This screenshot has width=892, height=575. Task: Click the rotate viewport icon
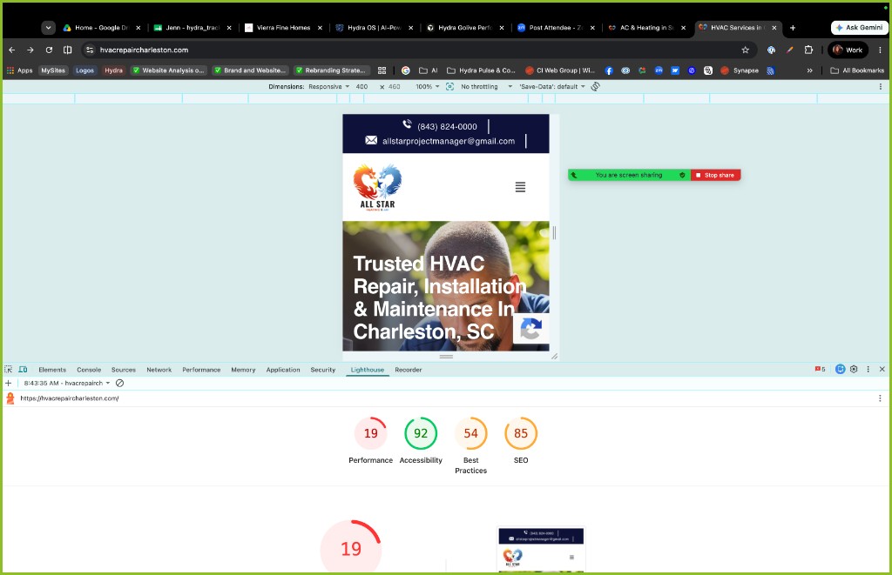(x=595, y=86)
